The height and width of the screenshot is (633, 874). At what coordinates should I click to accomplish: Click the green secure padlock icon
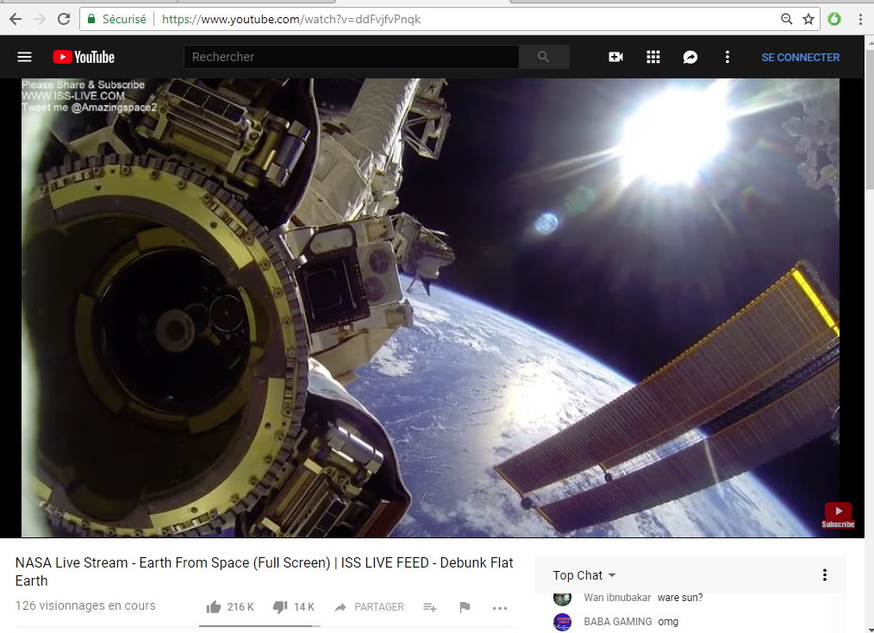tap(91, 20)
